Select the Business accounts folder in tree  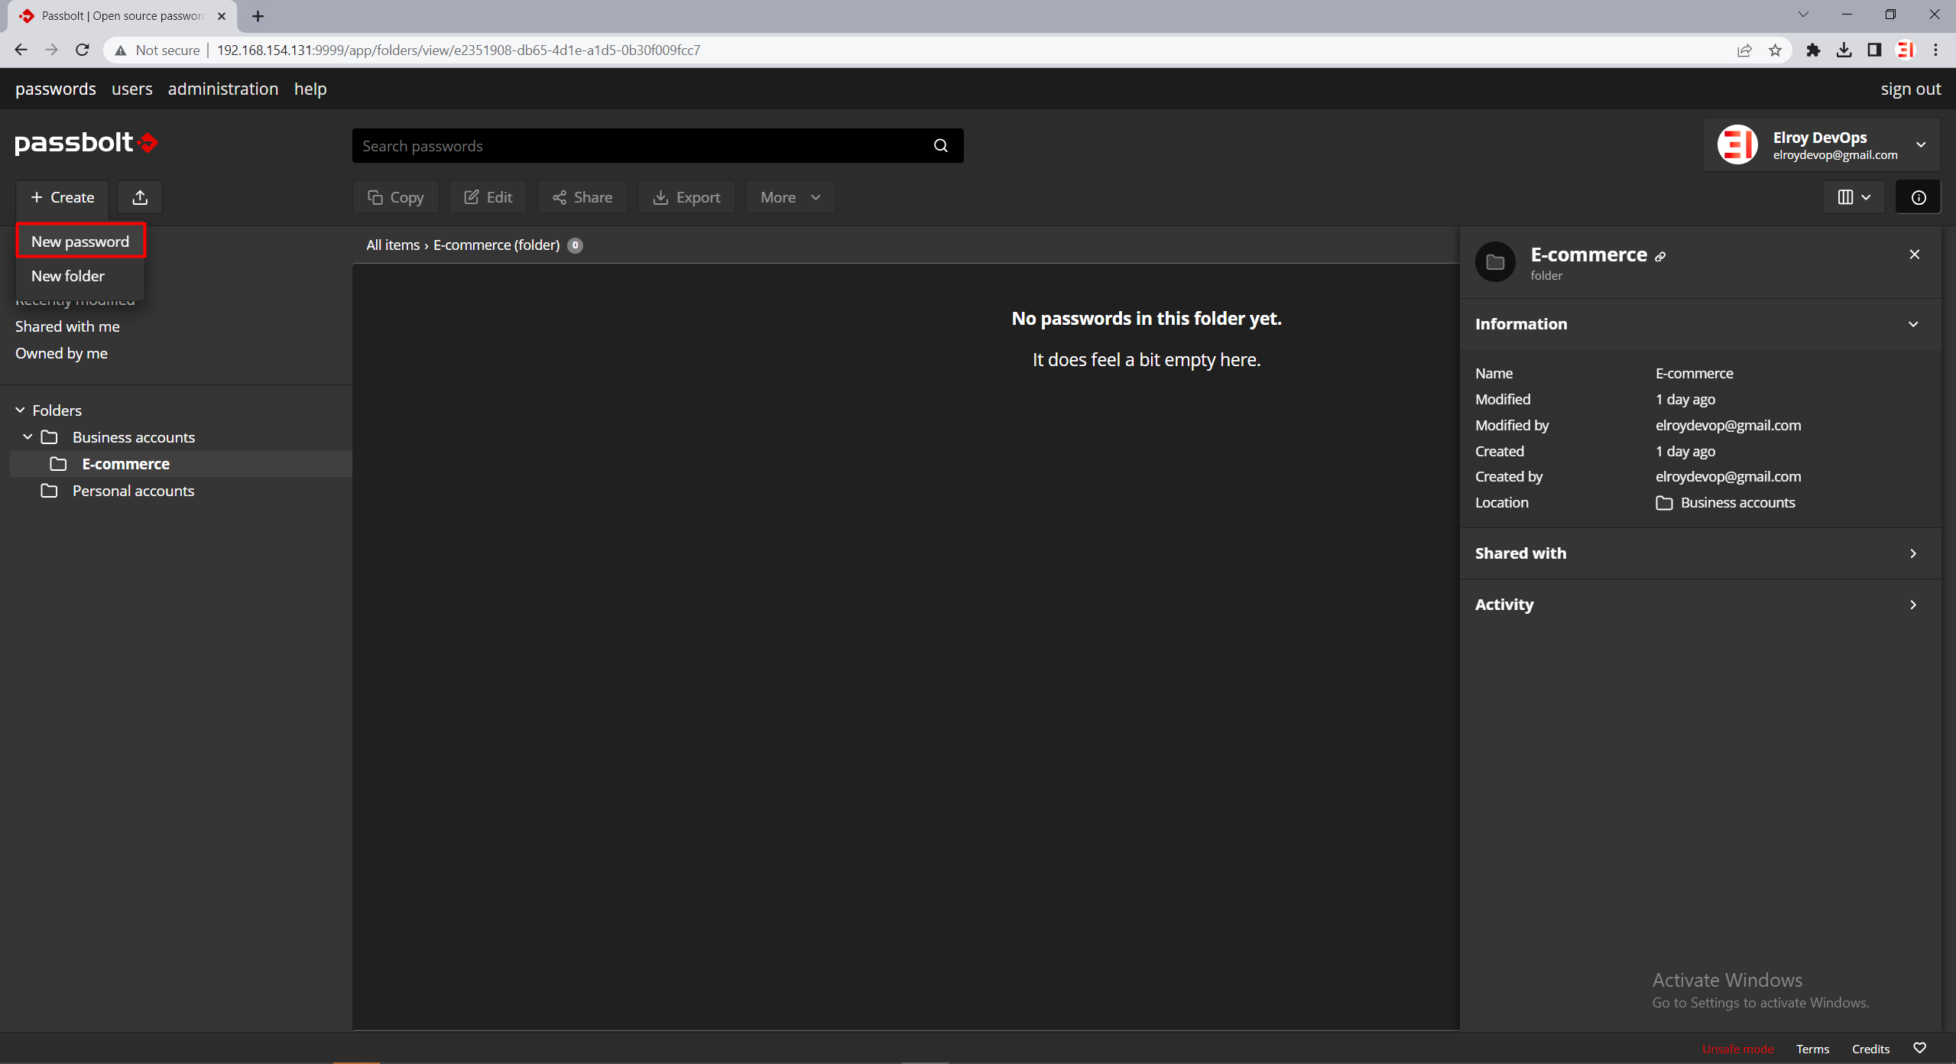[x=134, y=437]
